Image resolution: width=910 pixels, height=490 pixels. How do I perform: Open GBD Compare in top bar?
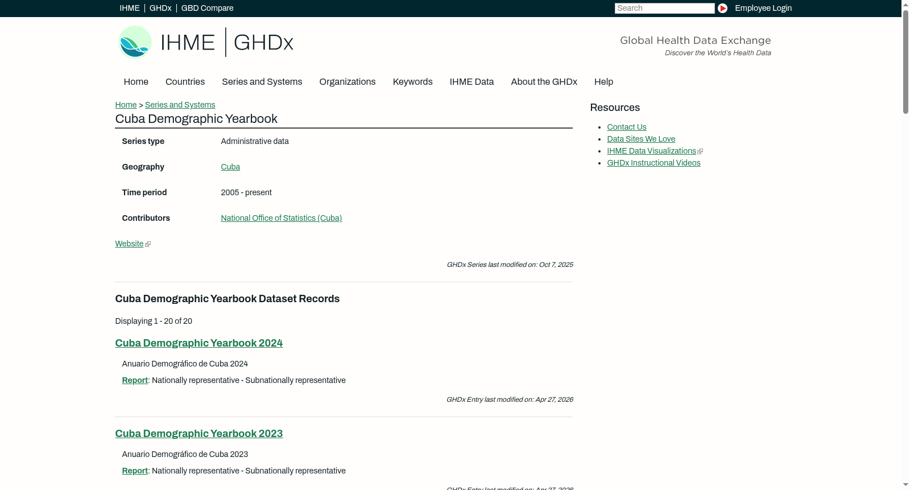point(207,8)
